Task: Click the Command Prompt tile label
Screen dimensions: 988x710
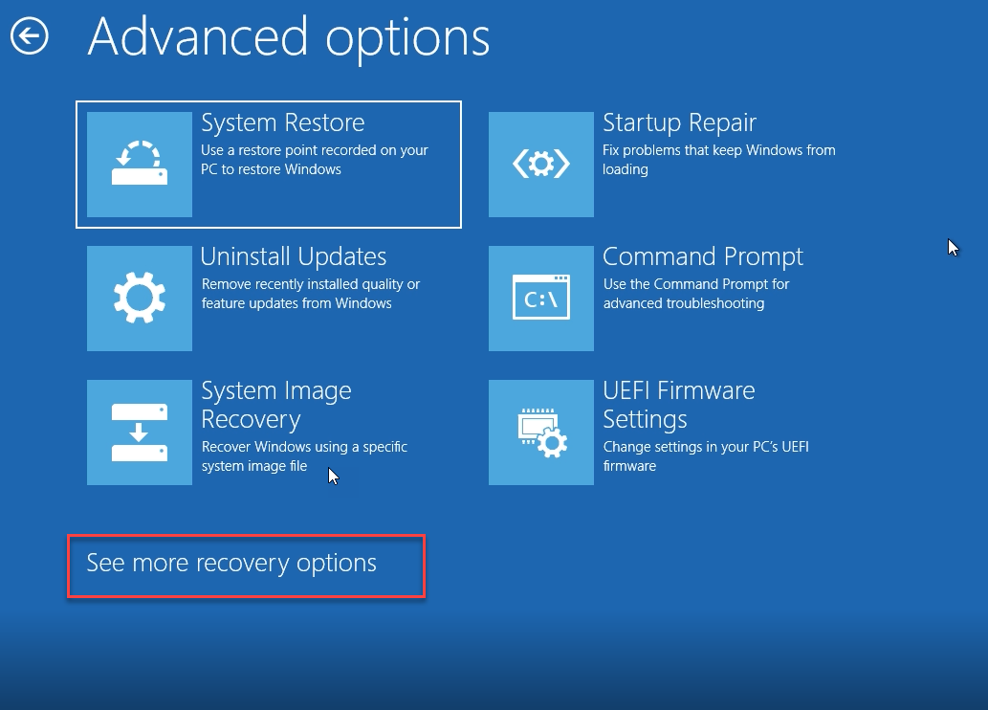Action: coord(702,256)
